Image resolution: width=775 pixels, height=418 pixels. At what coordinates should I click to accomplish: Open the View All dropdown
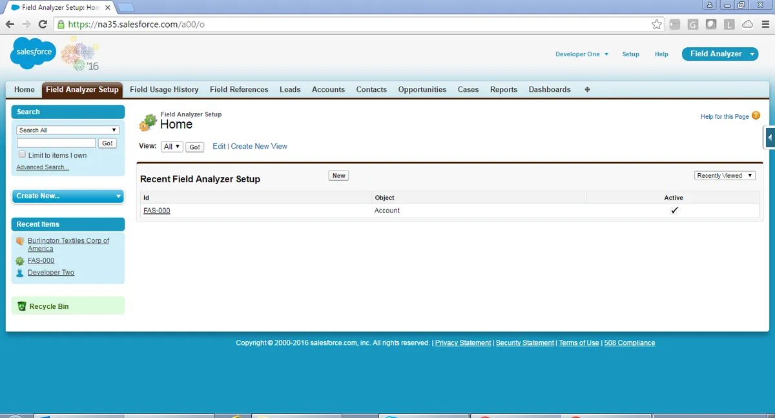(x=172, y=147)
